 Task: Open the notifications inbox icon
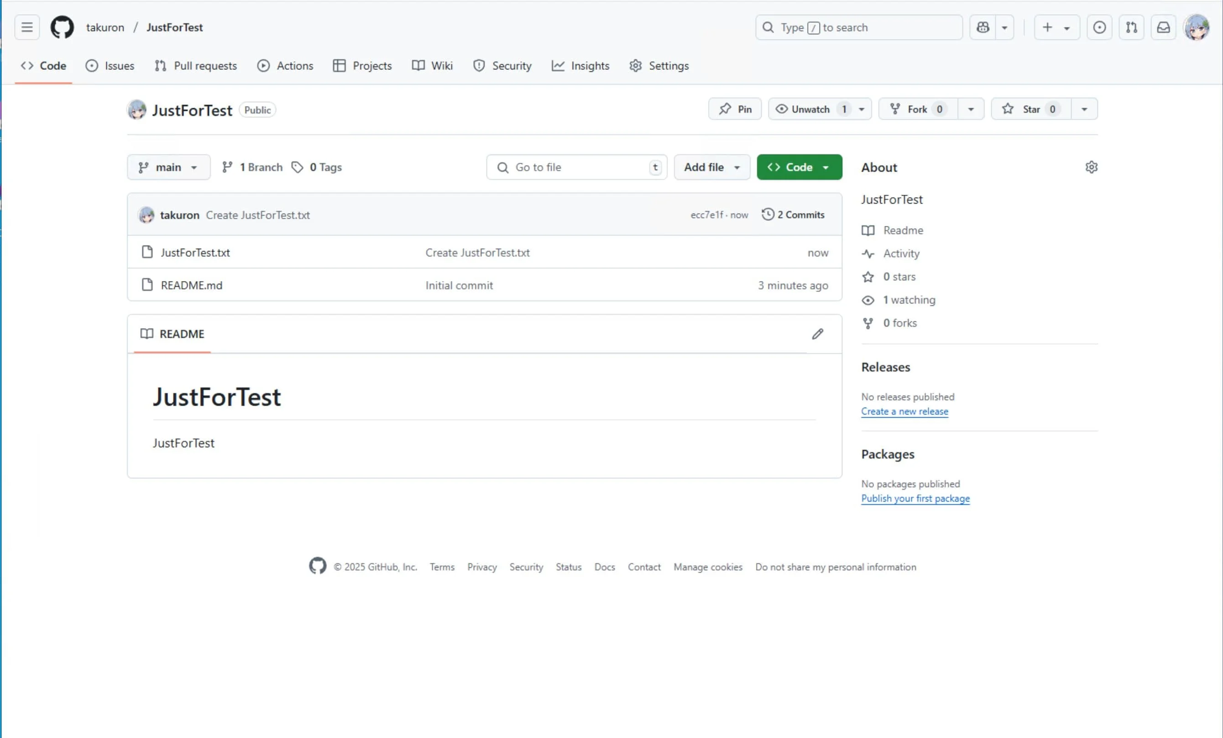pos(1163,27)
